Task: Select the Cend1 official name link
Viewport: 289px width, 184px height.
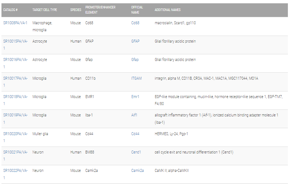Action: (x=136, y=152)
